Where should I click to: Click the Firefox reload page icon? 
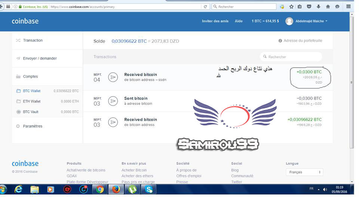[205, 7]
